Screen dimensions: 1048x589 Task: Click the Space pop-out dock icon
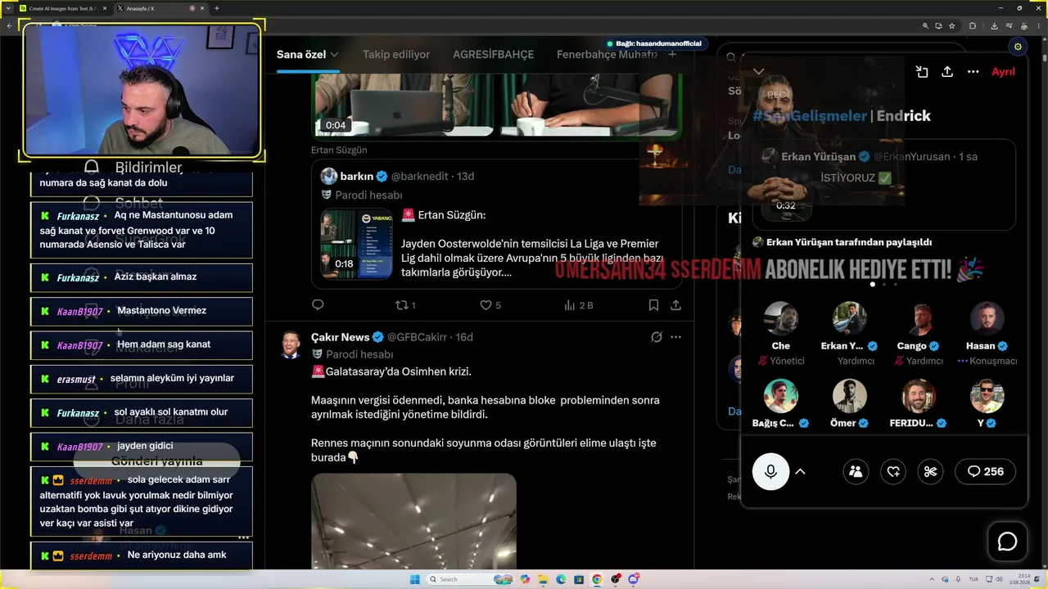922,72
